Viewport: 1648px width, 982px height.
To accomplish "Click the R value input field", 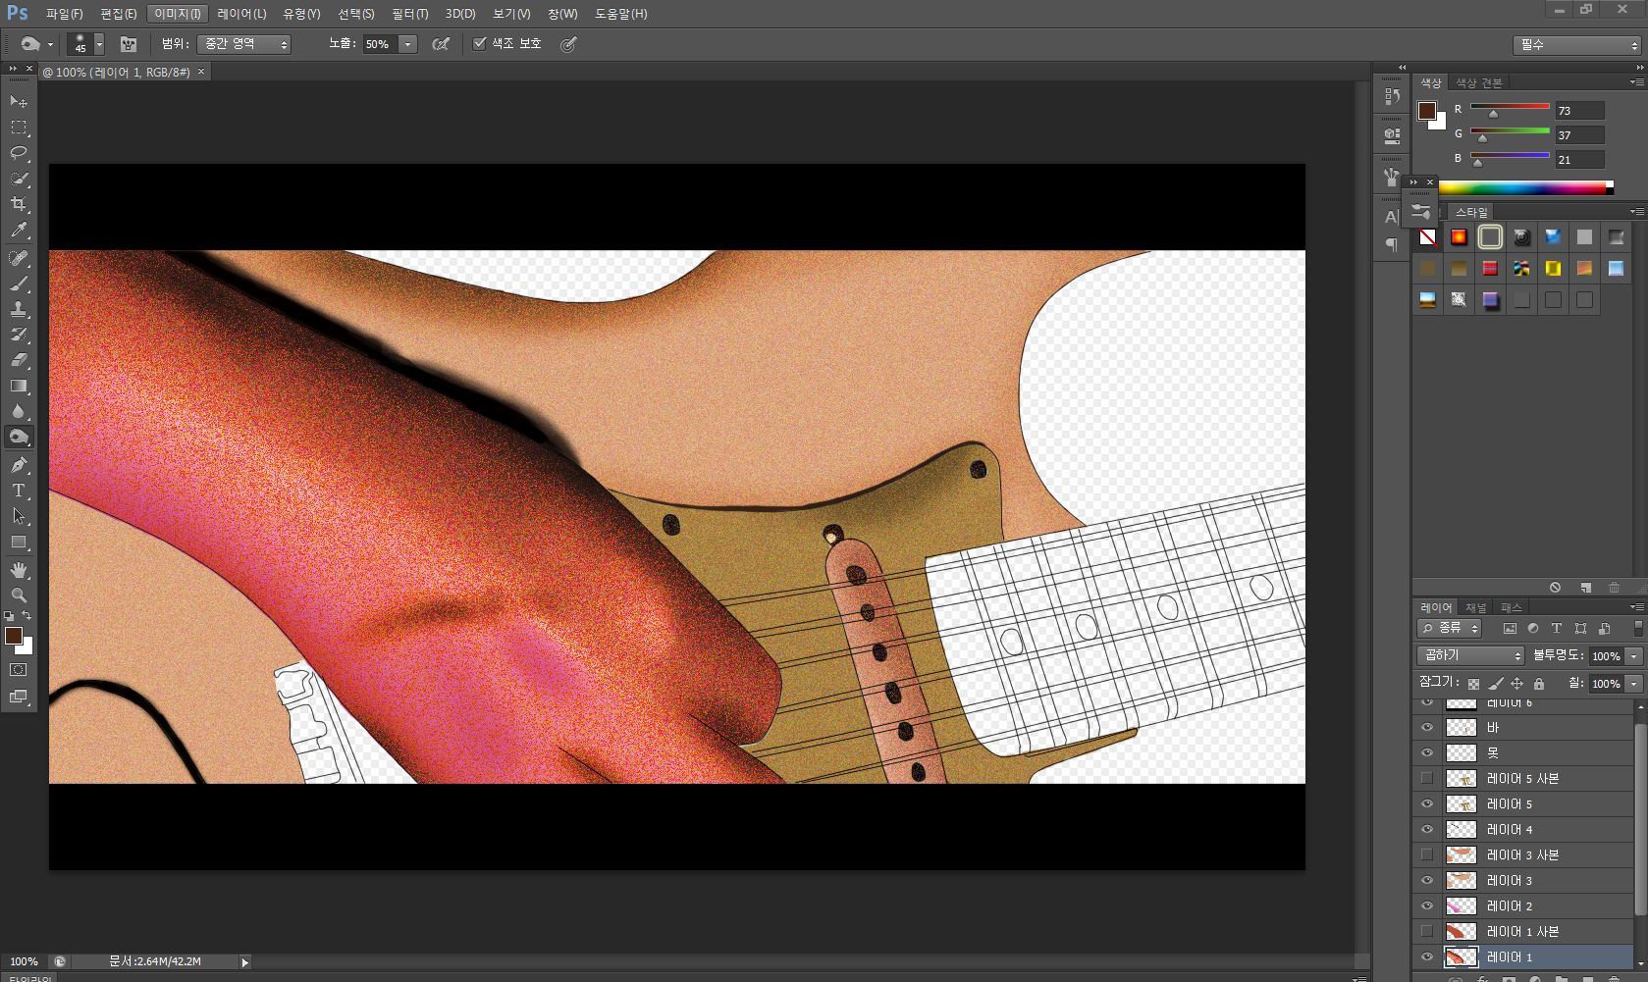I will click(x=1578, y=111).
